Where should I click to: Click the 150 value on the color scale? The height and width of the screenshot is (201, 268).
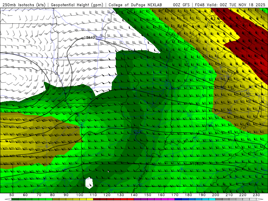pos(147,195)
